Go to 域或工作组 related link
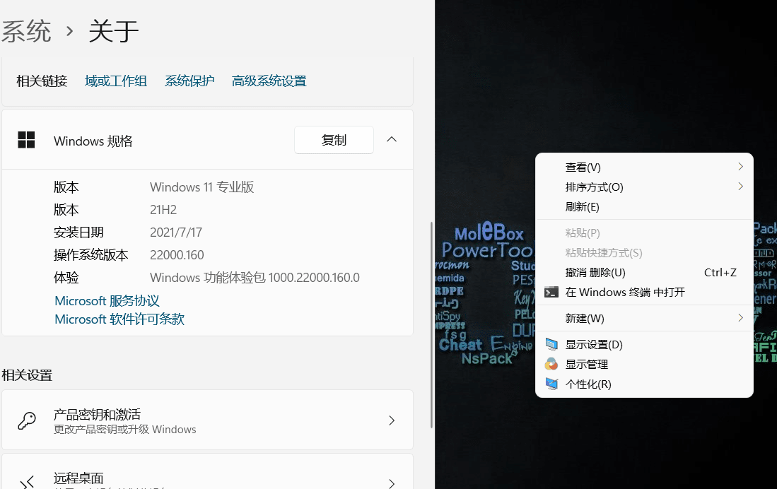Viewport: 777px width, 489px height. [x=116, y=81]
